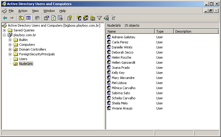Create a new group via toolbar icon
Viewport: 221px width, 137px height.
[x=86, y=18]
